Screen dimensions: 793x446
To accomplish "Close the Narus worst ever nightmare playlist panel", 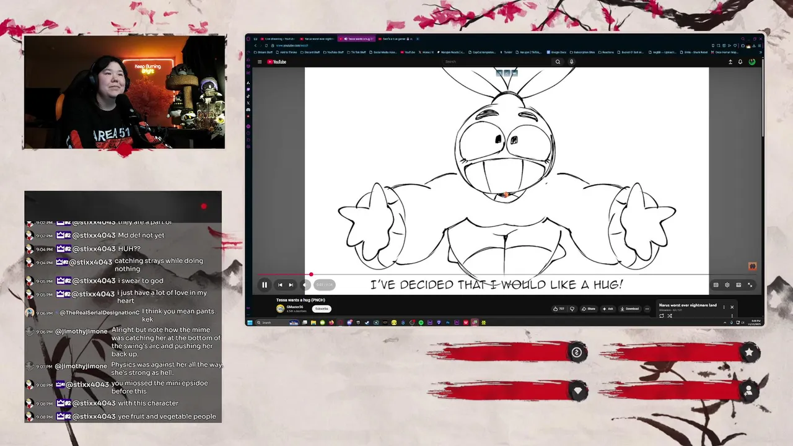I will pos(732,307).
